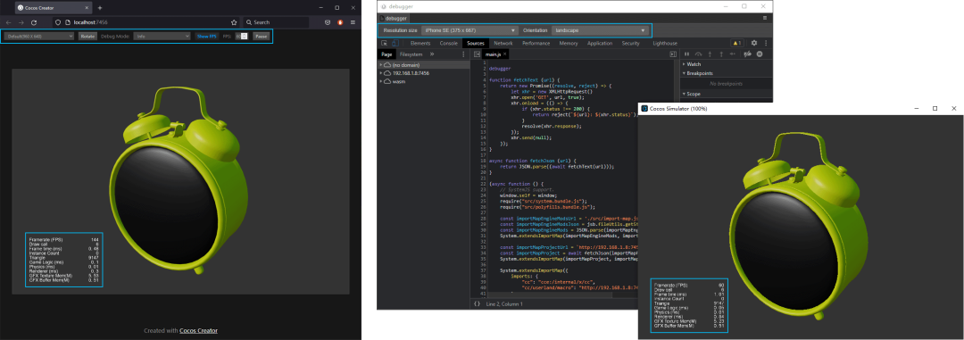Click the Pocket icon in browser toolbar

(328, 22)
